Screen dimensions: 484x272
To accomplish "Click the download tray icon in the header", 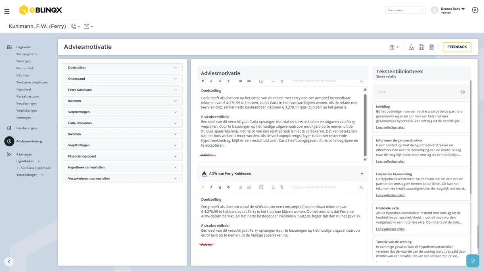I will click(x=411, y=47).
